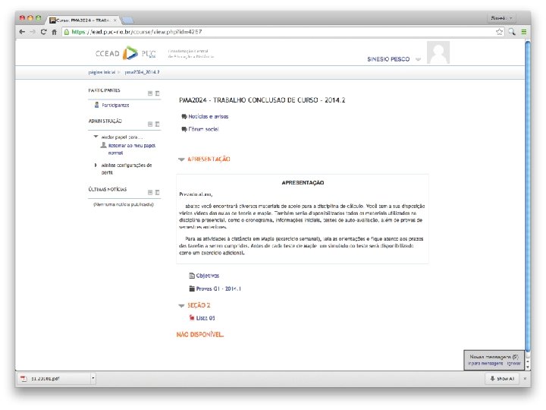Open the downloaded file options arrow

pos(93,378)
